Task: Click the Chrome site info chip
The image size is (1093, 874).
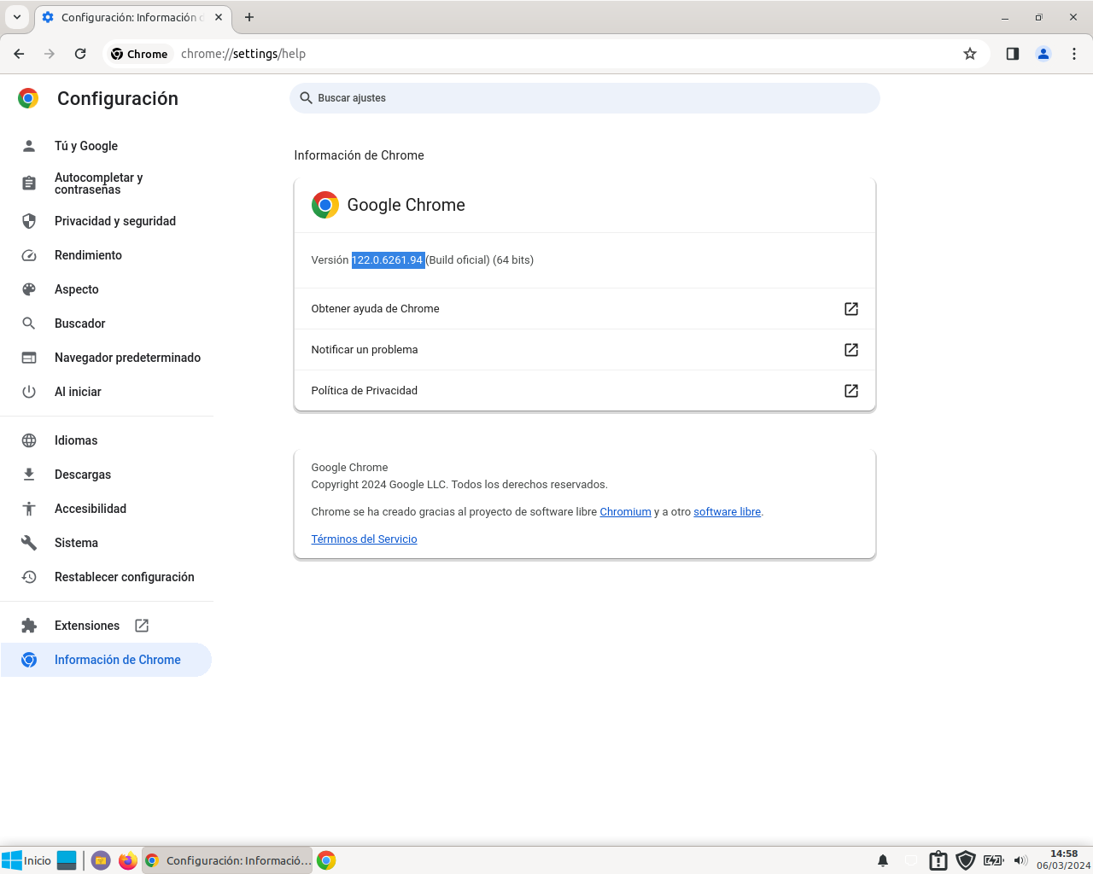Action: 139,54
